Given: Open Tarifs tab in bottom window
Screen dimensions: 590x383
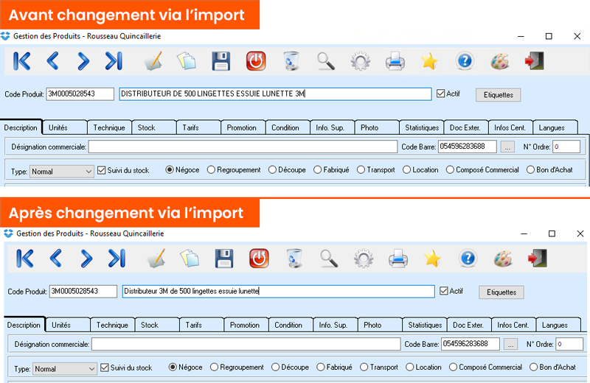Looking at the screenshot, I should [x=201, y=325].
